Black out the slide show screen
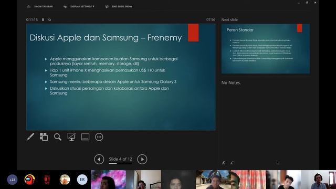336x189 pixels. coord(71,137)
